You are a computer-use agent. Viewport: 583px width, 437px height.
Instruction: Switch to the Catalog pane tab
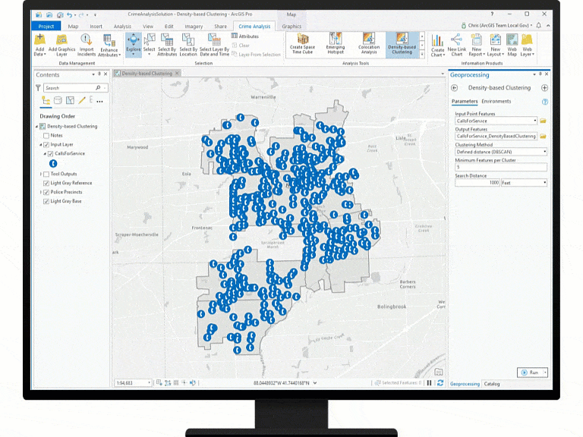492,384
